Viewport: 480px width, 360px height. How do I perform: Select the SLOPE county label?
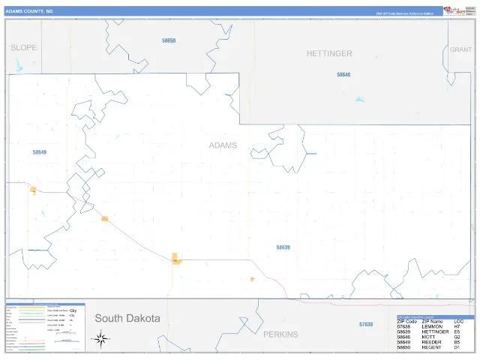(x=23, y=48)
